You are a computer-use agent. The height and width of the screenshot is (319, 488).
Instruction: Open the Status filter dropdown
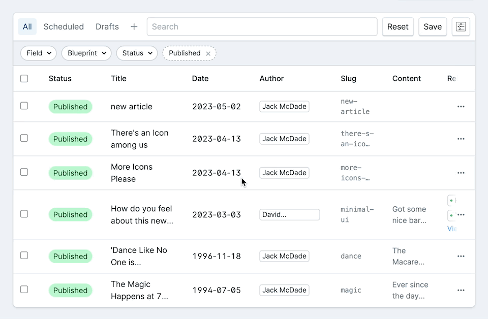(137, 53)
